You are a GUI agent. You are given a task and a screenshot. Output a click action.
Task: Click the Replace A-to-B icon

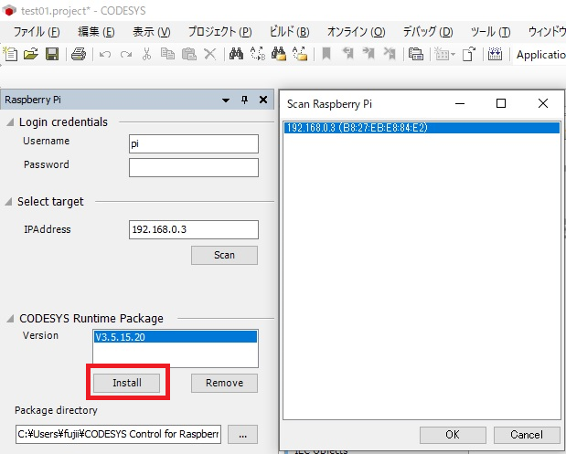click(257, 54)
